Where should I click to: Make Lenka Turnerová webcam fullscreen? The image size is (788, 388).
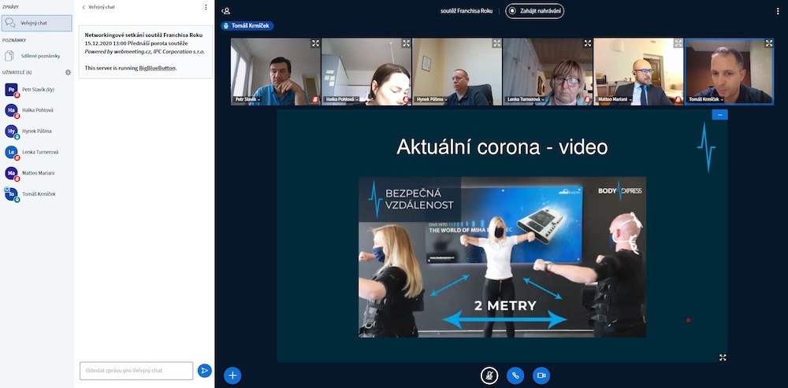(588, 43)
